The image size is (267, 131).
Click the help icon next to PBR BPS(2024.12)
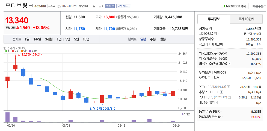click(x=229, y=97)
